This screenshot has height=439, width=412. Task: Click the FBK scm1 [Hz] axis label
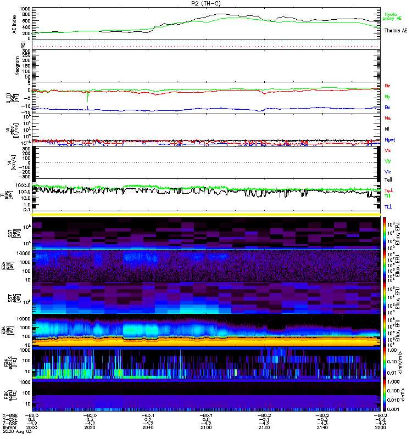(10, 395)
